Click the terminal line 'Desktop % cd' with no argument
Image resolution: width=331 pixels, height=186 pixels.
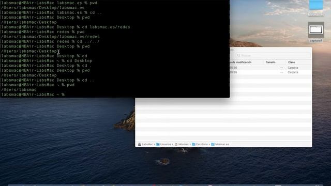44,56
